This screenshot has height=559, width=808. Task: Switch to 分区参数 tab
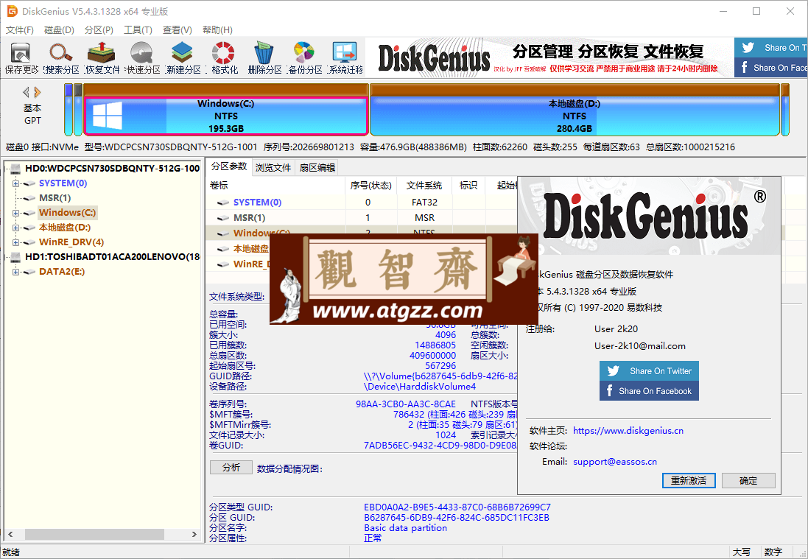pyautogui.click(x=229, y=166)
